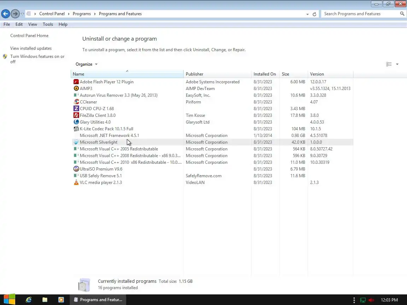Click the AIMP3 program icon

click(x=76, y=89)
